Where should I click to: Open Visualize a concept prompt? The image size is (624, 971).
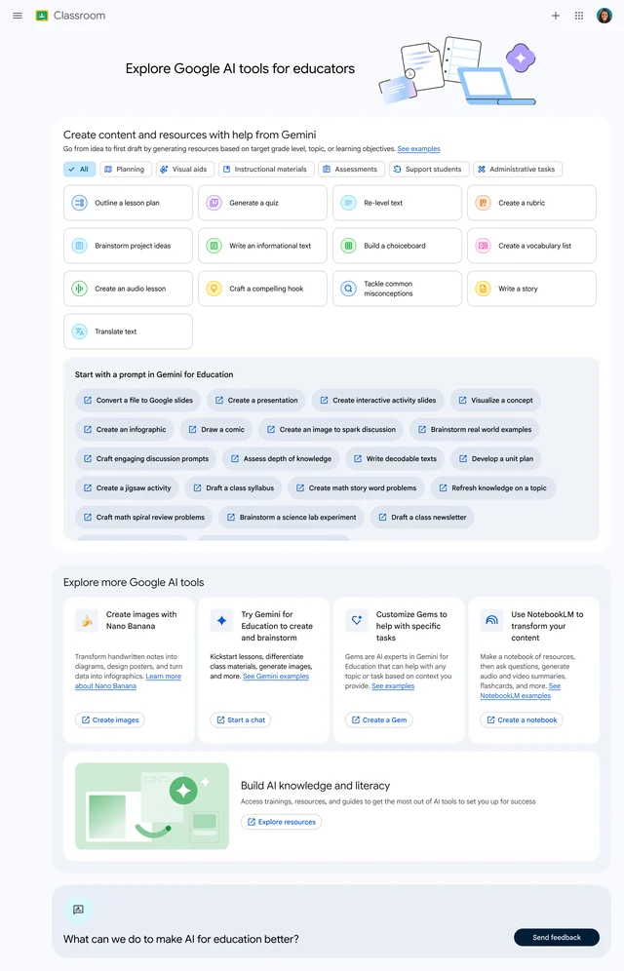(495, 400)
